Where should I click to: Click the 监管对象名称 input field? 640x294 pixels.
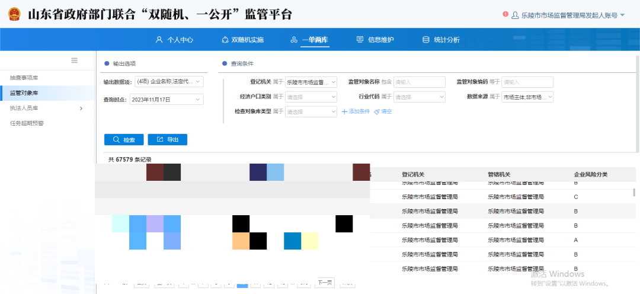[419, 82]
